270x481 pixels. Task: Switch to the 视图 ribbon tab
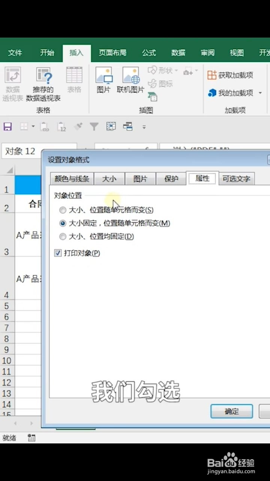(237, 53)
